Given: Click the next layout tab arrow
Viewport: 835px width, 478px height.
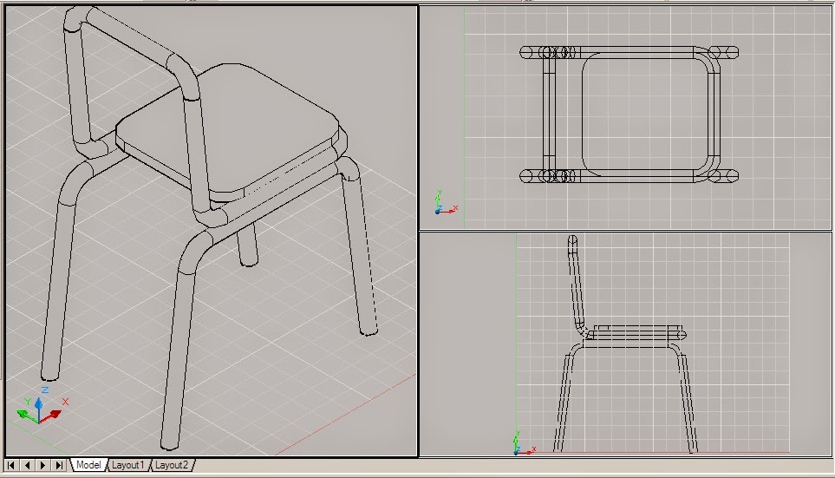Looking at the screenshot, I should pyautogui.click(x=43, y=465).
